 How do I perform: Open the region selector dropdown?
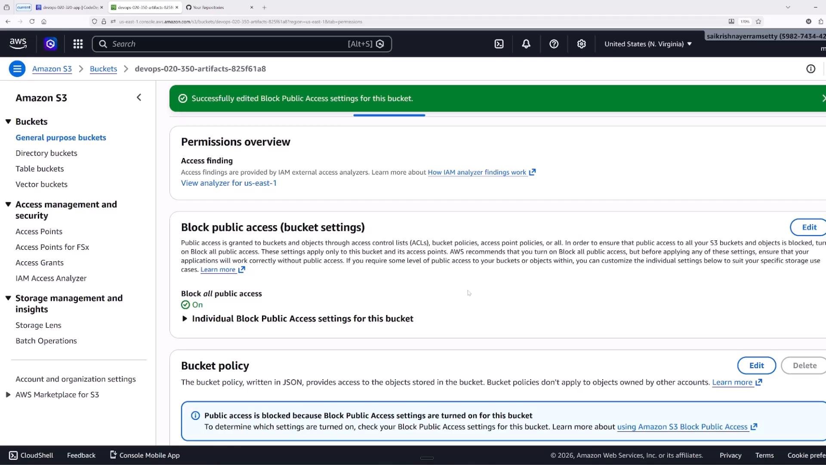648,44
